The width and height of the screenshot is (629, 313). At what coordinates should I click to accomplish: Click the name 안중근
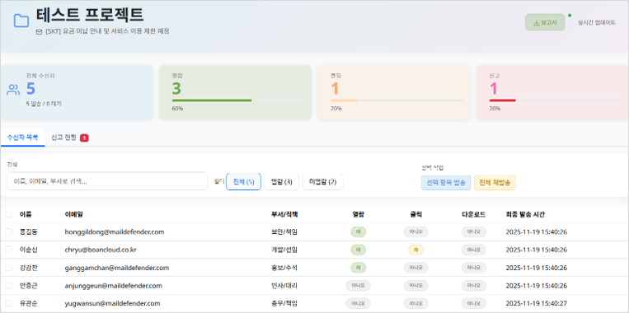pyautogui.click(x=29, y=286)
